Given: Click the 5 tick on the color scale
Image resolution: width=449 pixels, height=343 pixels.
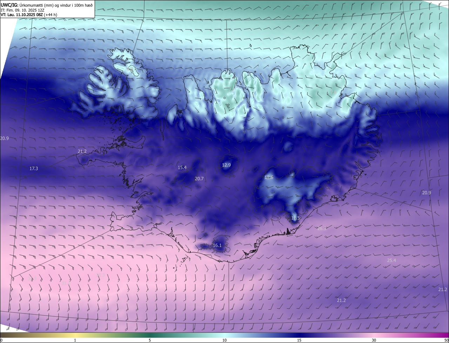Looking at the screenshot, I should pos(150,340).
